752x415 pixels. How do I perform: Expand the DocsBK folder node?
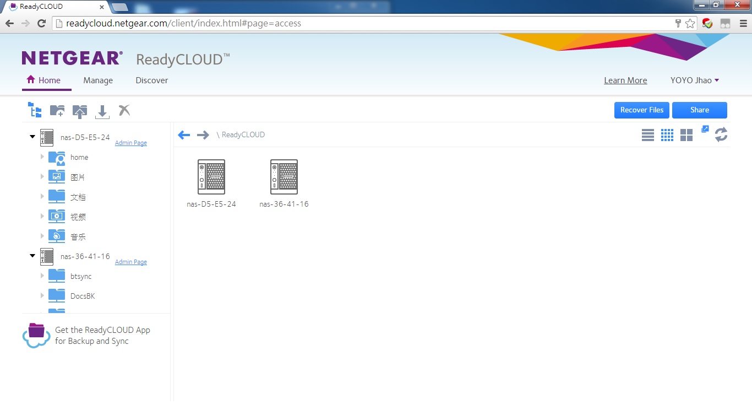(42, 295)
